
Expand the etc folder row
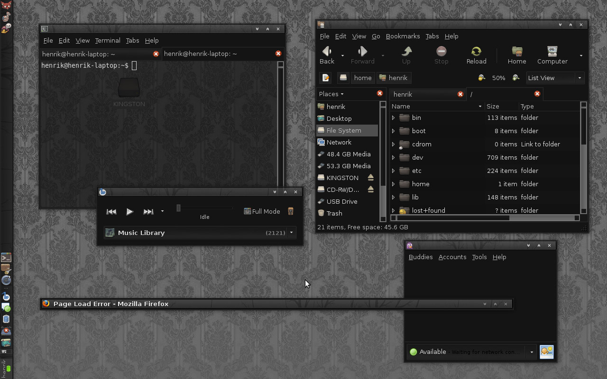tap(393, 171)
